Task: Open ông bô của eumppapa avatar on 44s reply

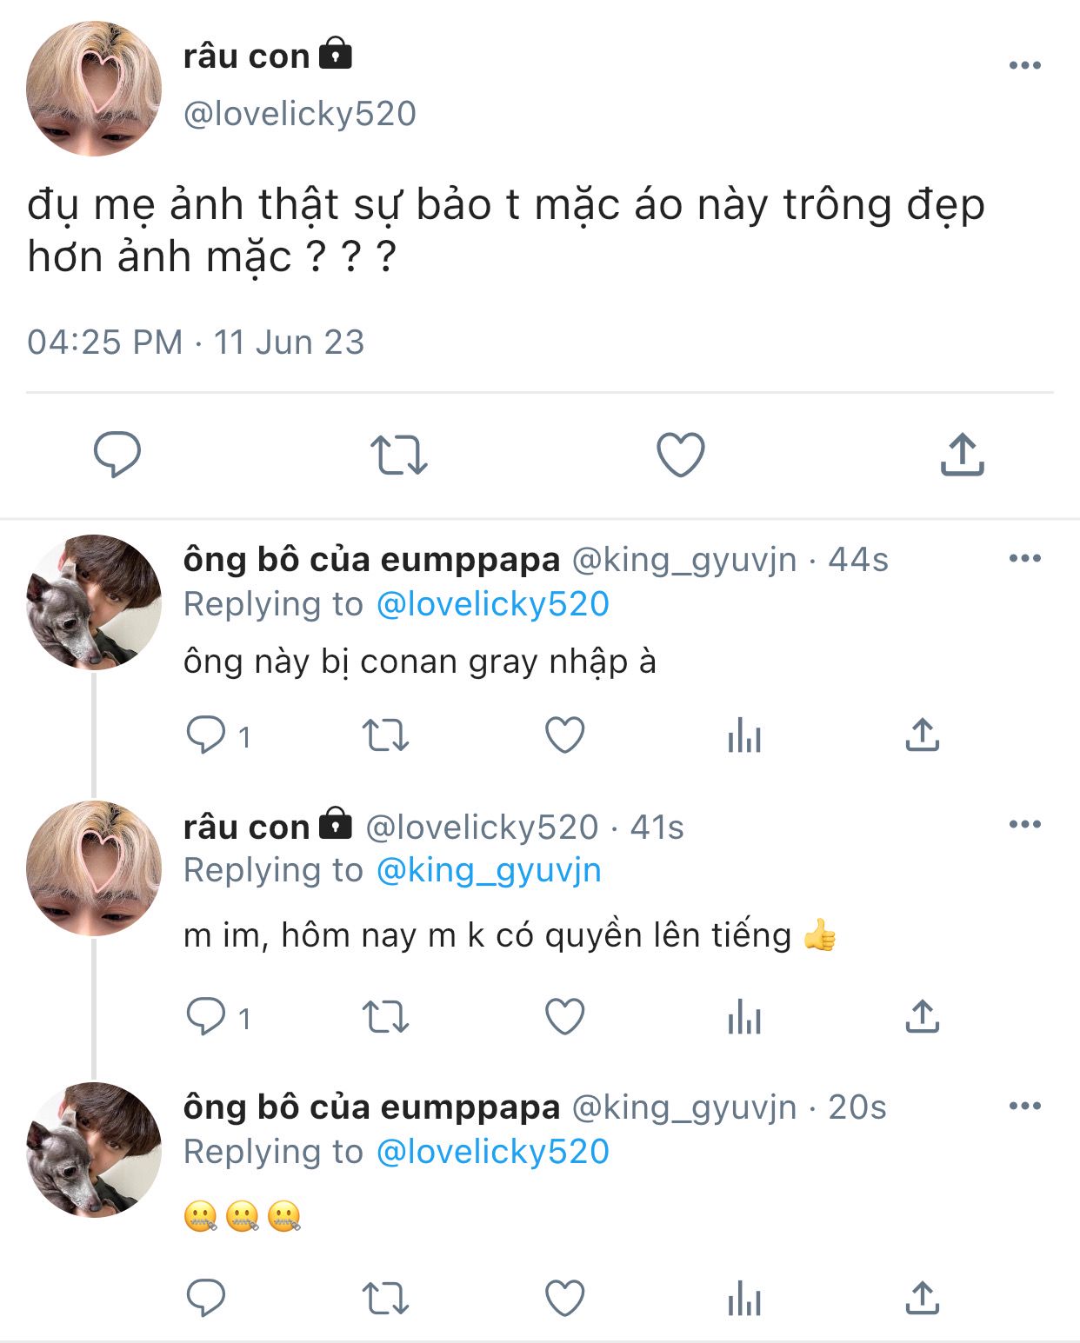Action: click(94, 602)
